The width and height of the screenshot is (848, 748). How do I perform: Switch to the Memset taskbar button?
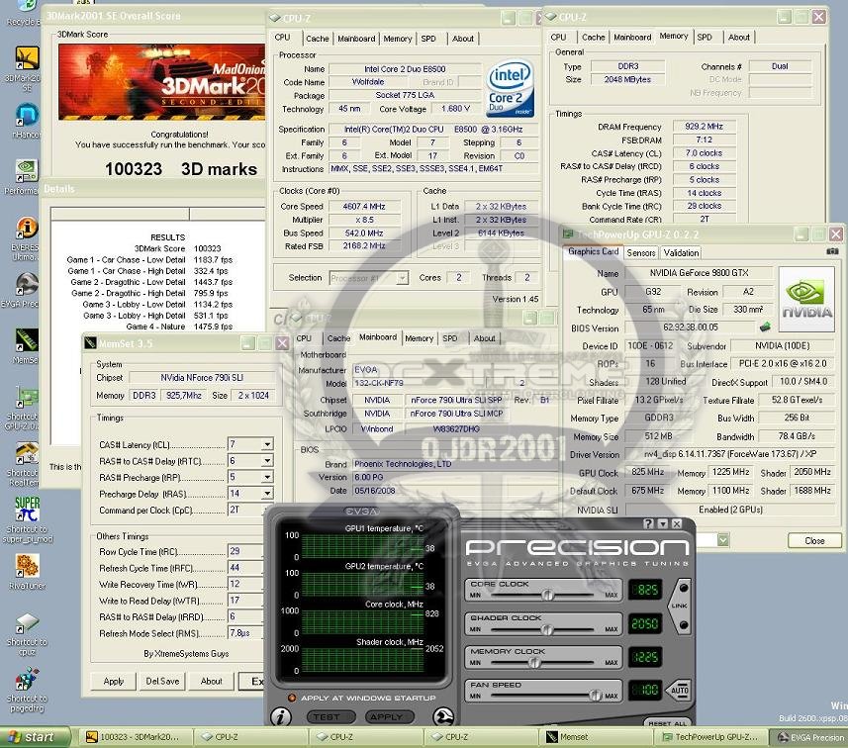click(x=594, y=737)
